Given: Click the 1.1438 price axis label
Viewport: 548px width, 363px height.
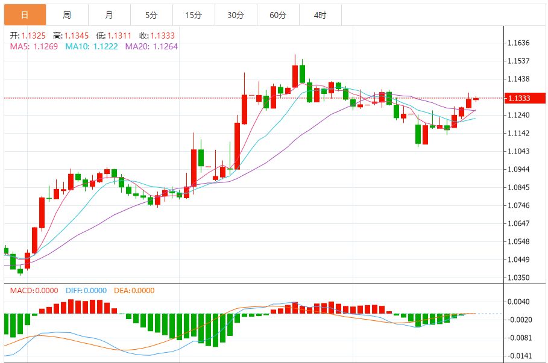Looking at the screenshot, I should [x=518, y=79].
